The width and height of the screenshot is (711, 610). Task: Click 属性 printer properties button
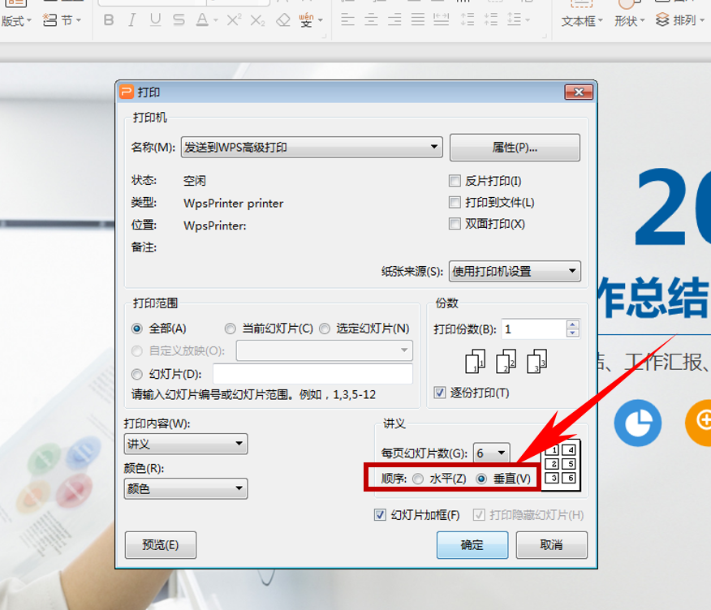515,148
